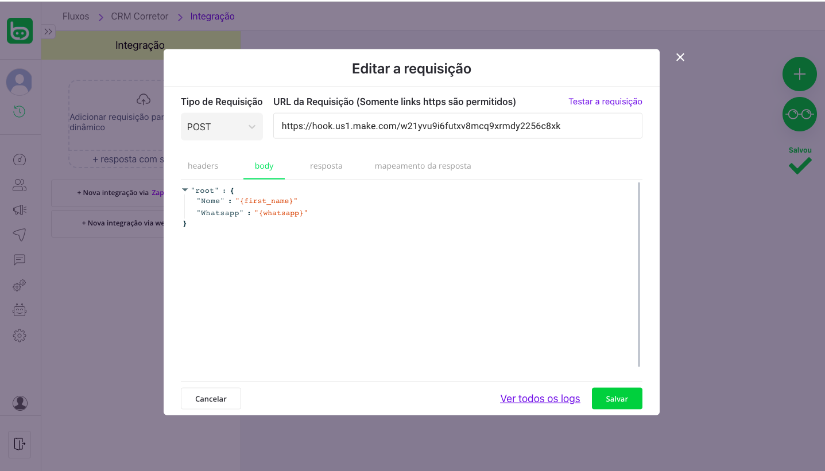Click the green plus add button
The height and width of the screenshot is (471, 825).
(799, 74)
